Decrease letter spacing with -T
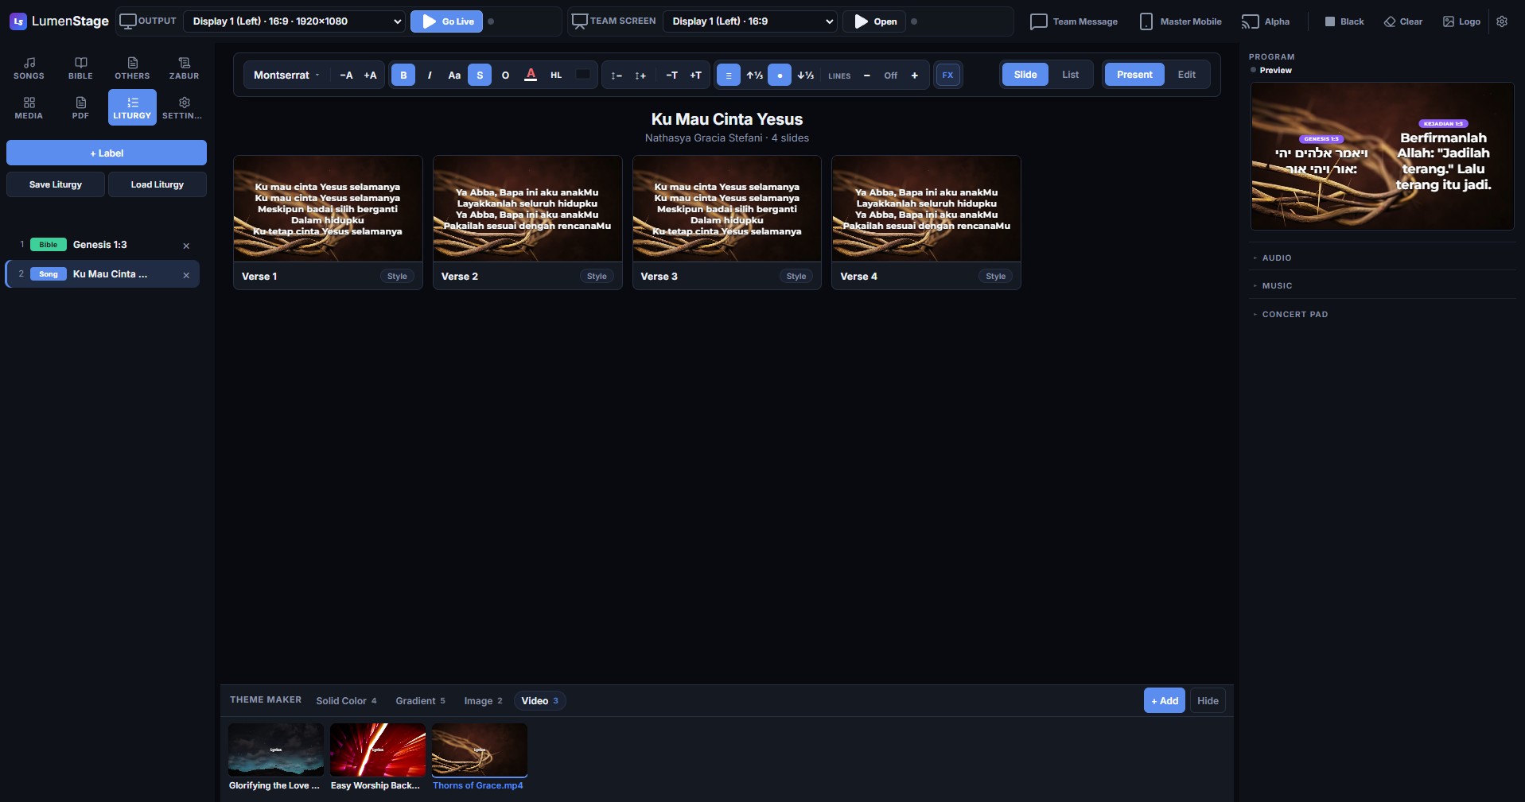 coord(671,76)
